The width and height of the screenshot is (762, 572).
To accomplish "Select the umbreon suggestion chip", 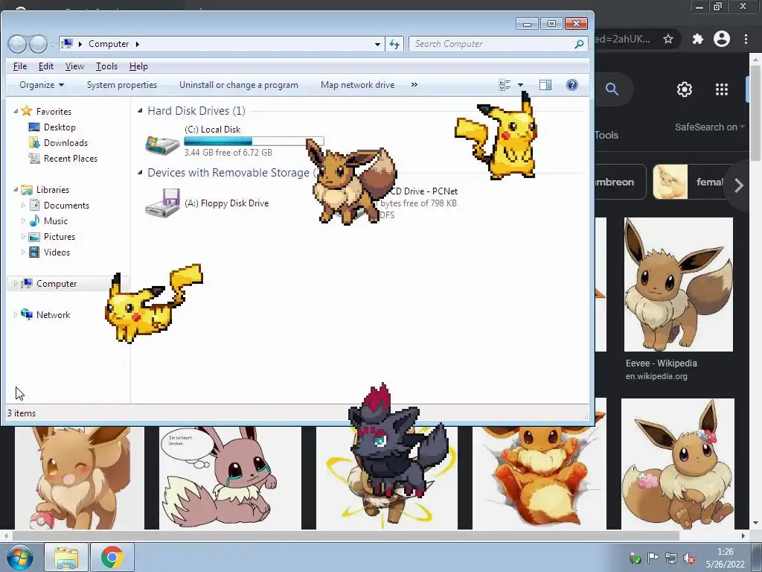I will point(621,182).
